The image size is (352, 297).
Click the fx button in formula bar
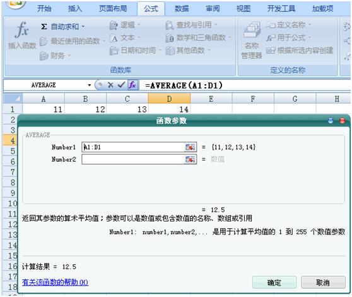click(x=132, y=85)
